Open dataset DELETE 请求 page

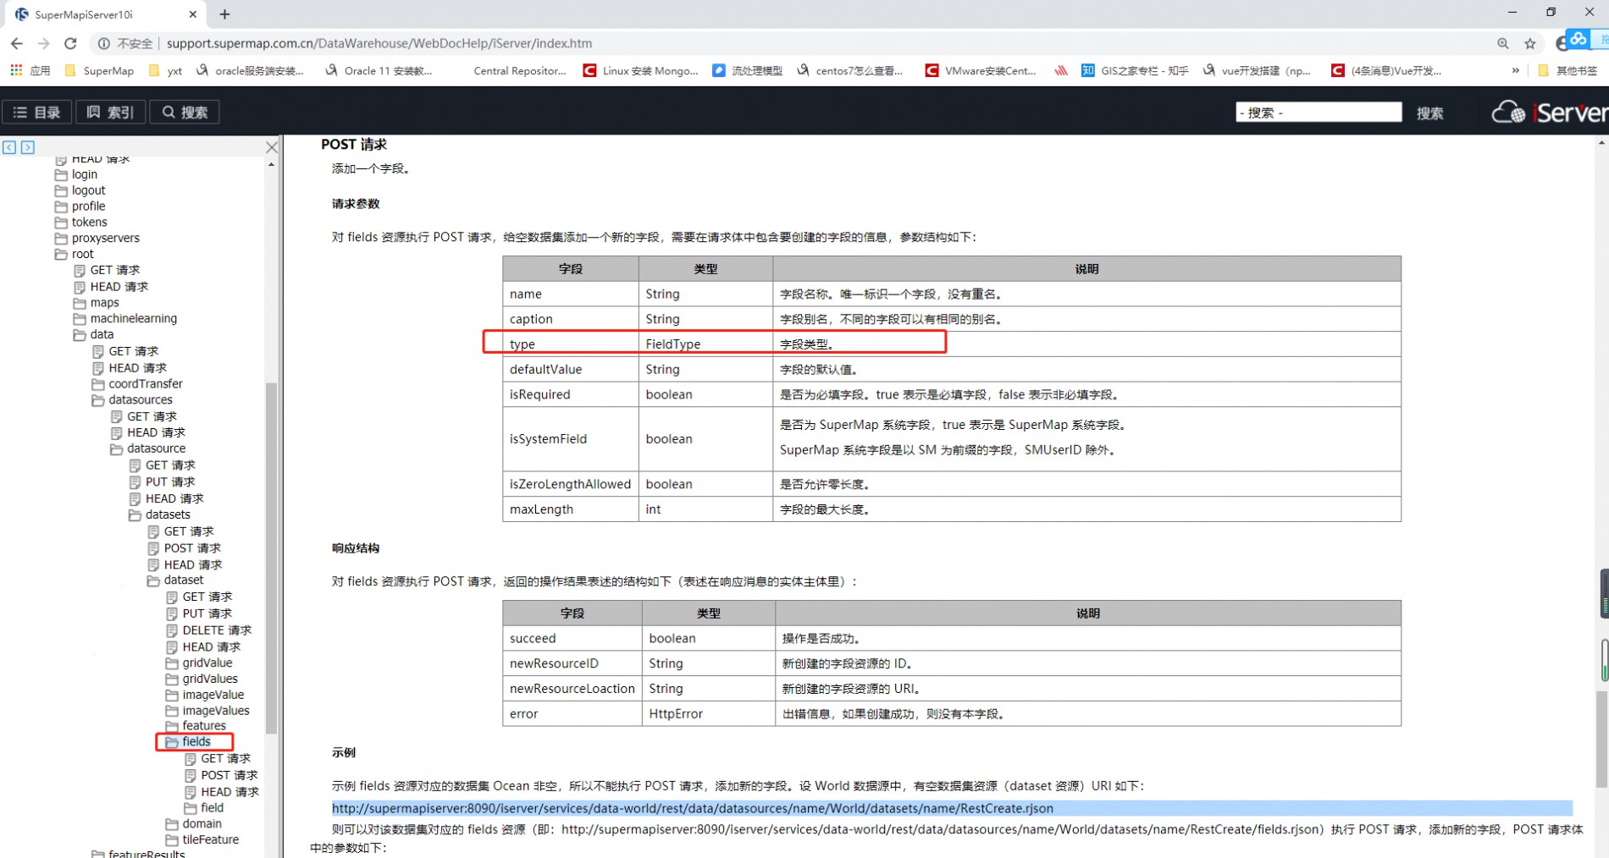coord(208,630)
